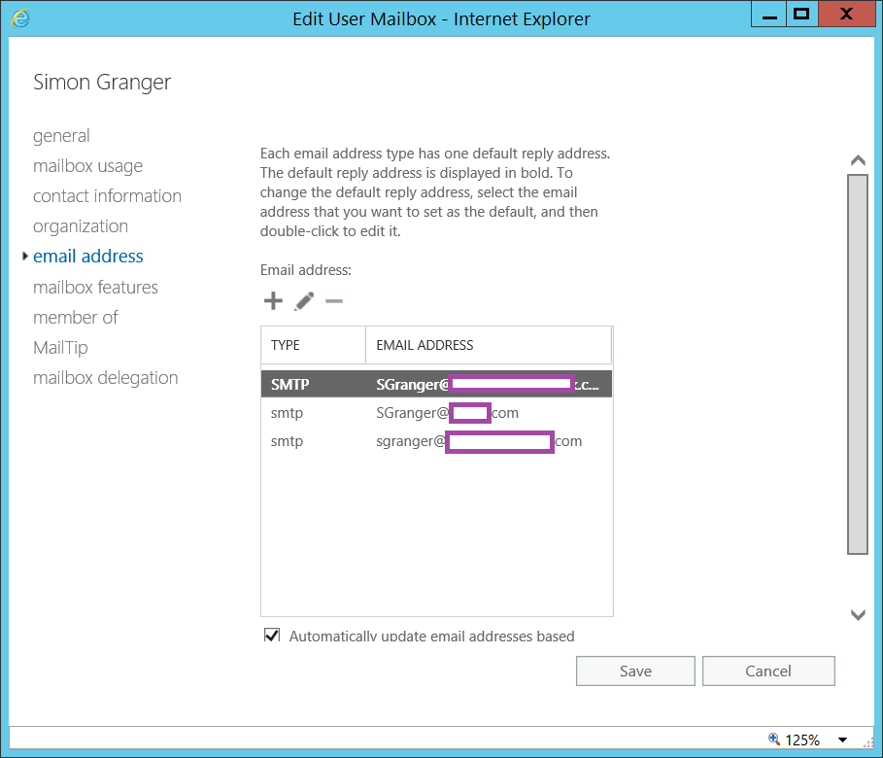Click the Internet Explorer logo in title bar

[x=19, y=17]
